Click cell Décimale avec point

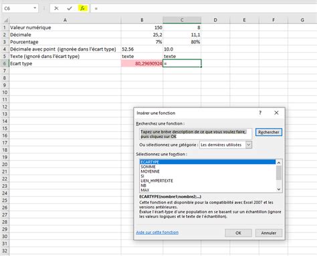[x=65, y=49]
